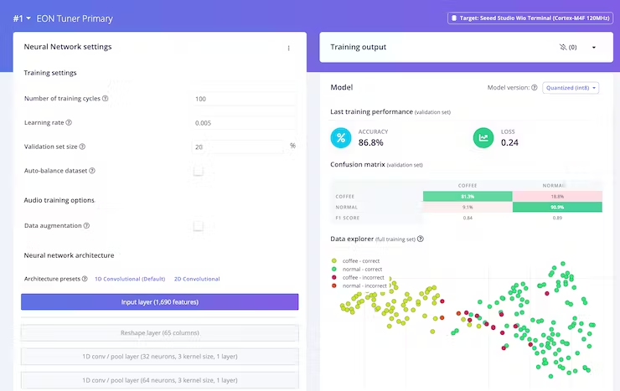Viewport: 620px width, 391px height.
Task: Open the Neural Network settings kebab menu
Action: tap(289, 48)
